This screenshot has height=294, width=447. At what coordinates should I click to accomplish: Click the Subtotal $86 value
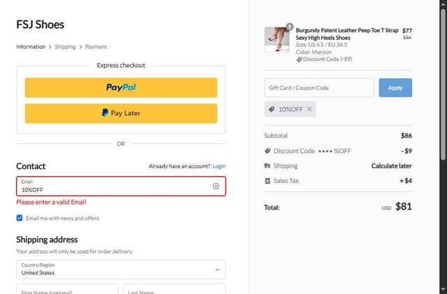(406, 135)
